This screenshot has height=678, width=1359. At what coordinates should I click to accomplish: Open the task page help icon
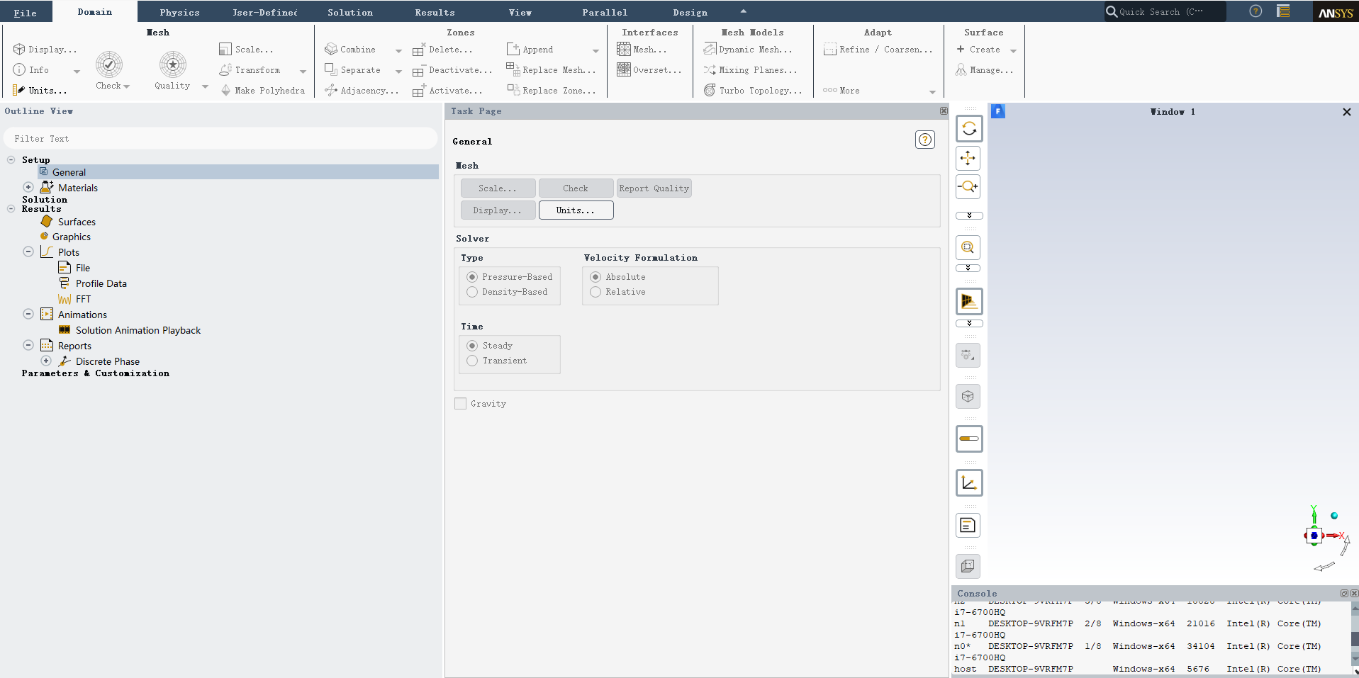(x=924, y=140)
